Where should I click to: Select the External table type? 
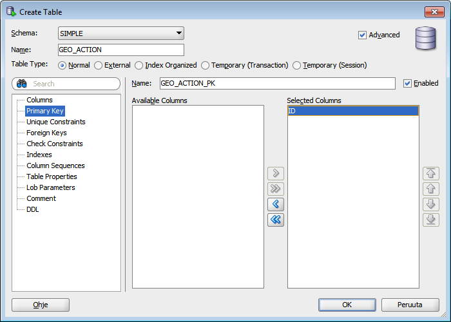[98, 66]
